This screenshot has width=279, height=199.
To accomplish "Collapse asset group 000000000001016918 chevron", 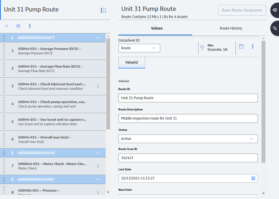I will point(98,153).
